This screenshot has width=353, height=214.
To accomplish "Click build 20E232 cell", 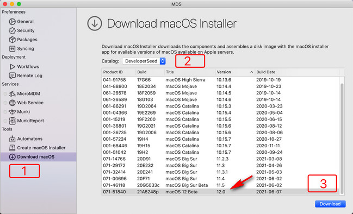I will pyautogui.click(x=145, y=166).
